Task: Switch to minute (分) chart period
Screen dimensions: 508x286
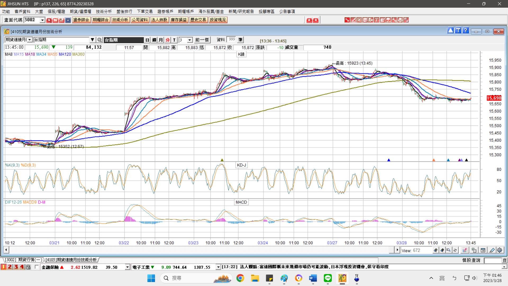Action: click(x=167, y=40)
